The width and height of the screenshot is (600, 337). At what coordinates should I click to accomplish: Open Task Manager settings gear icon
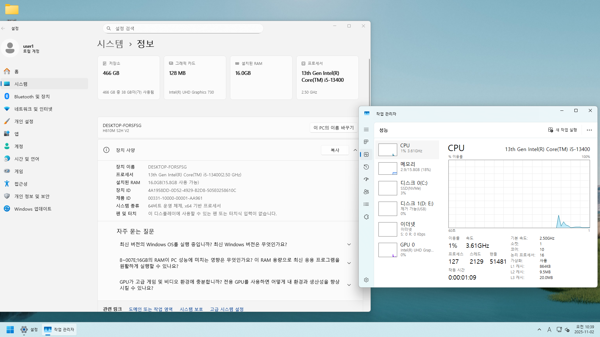point(366,280)
